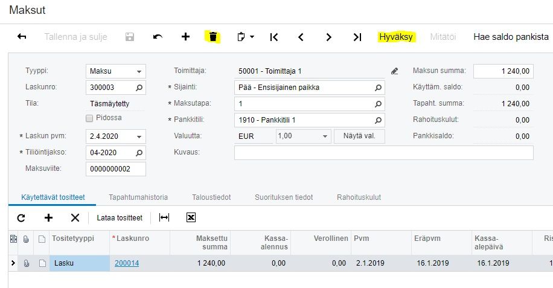Approve the payment with Hyväksy
Screen dimensions: 553x288
[395, 37]
